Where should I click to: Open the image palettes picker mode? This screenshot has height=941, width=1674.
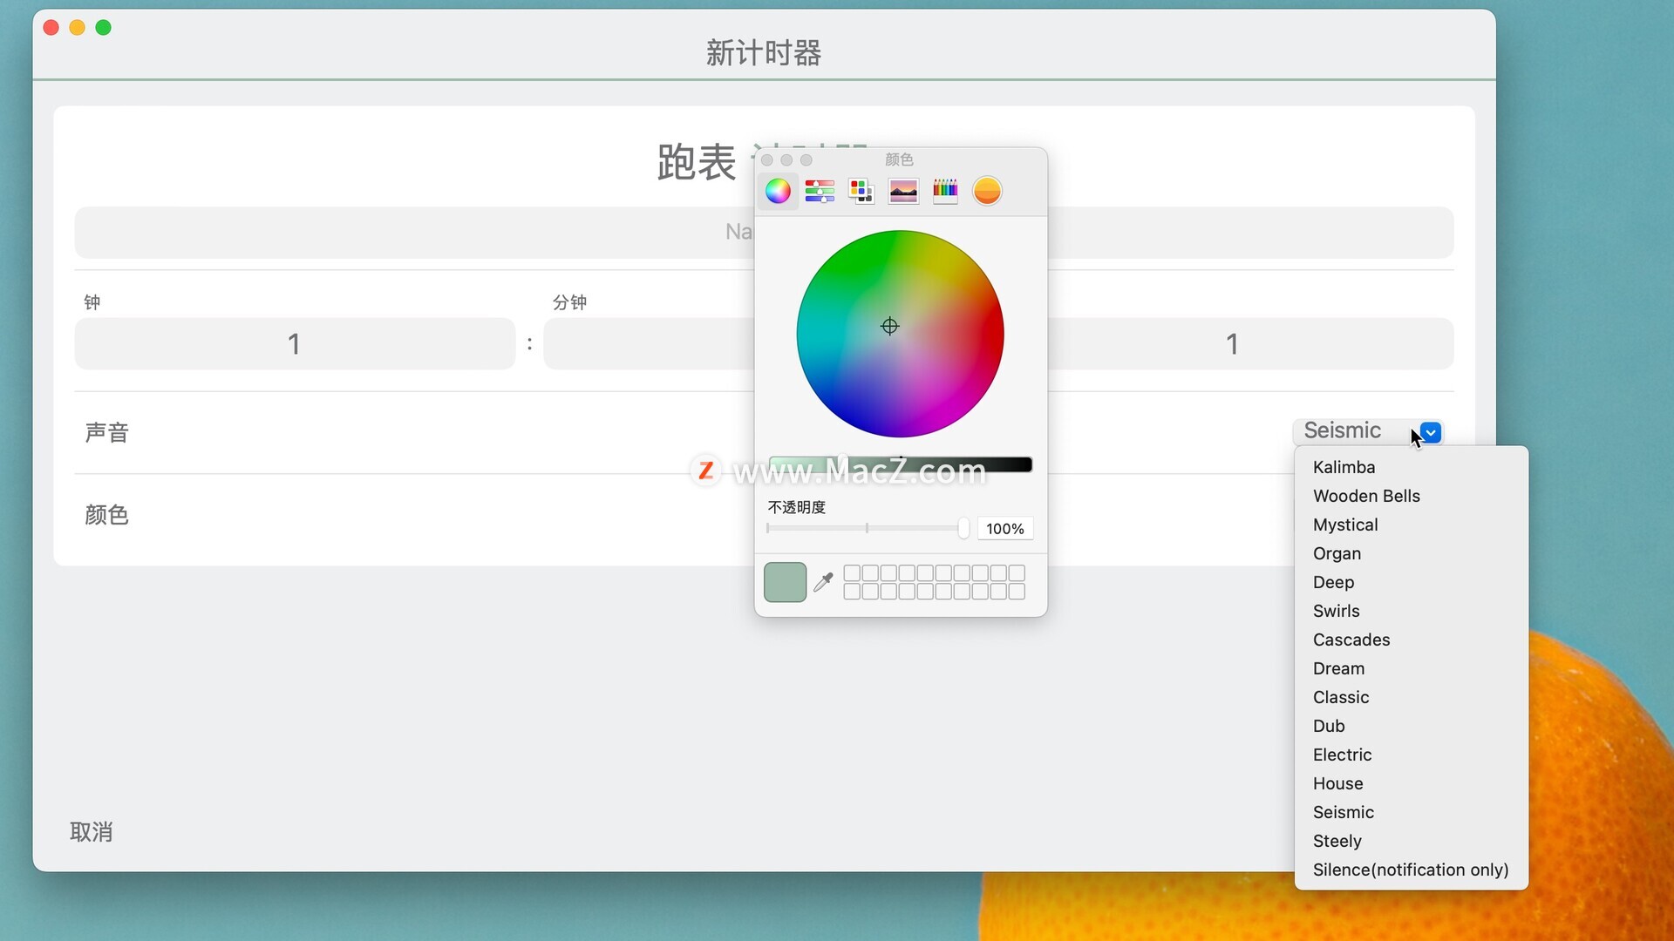click(903, 191)
